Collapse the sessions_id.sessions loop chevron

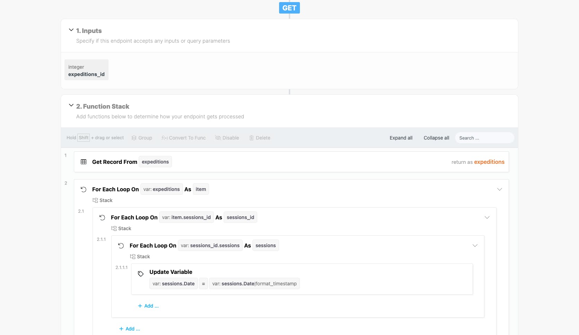[x=475, y=246]
